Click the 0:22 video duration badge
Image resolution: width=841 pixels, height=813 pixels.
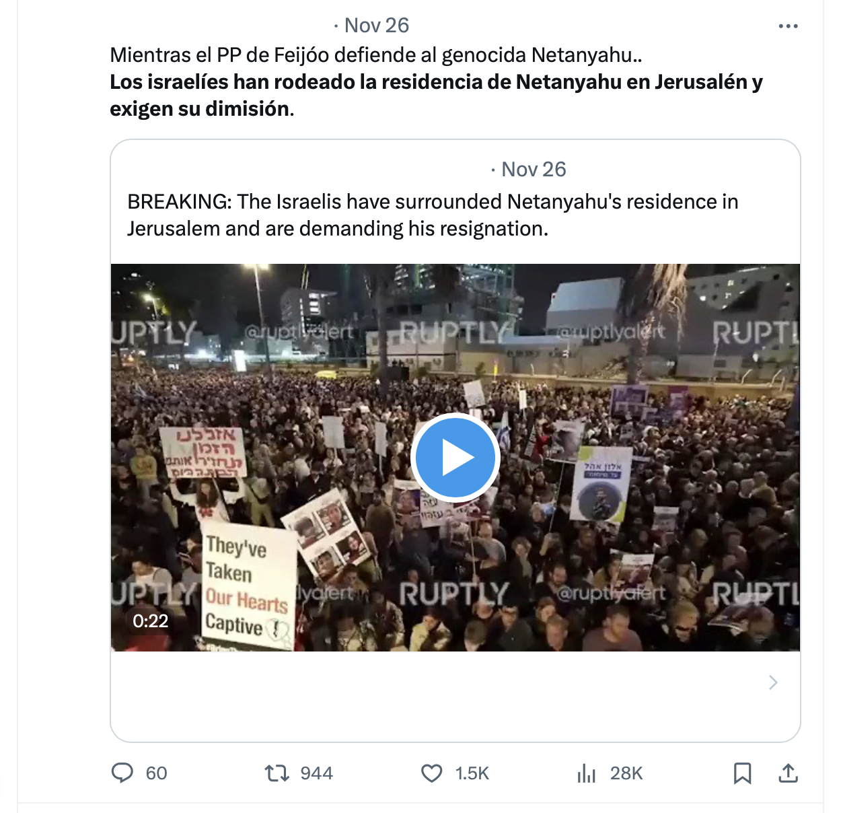[150, 621]
